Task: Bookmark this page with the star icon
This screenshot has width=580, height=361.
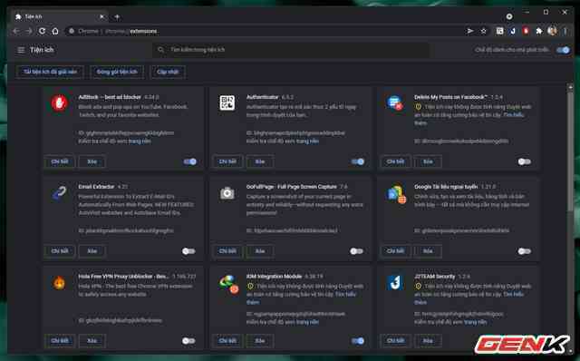Action: click(483, 31)
